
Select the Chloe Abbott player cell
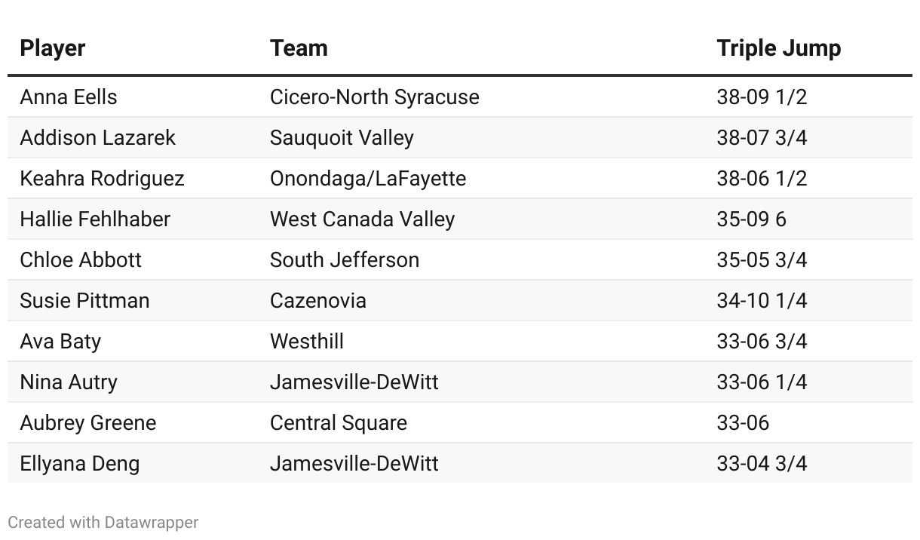81,260
